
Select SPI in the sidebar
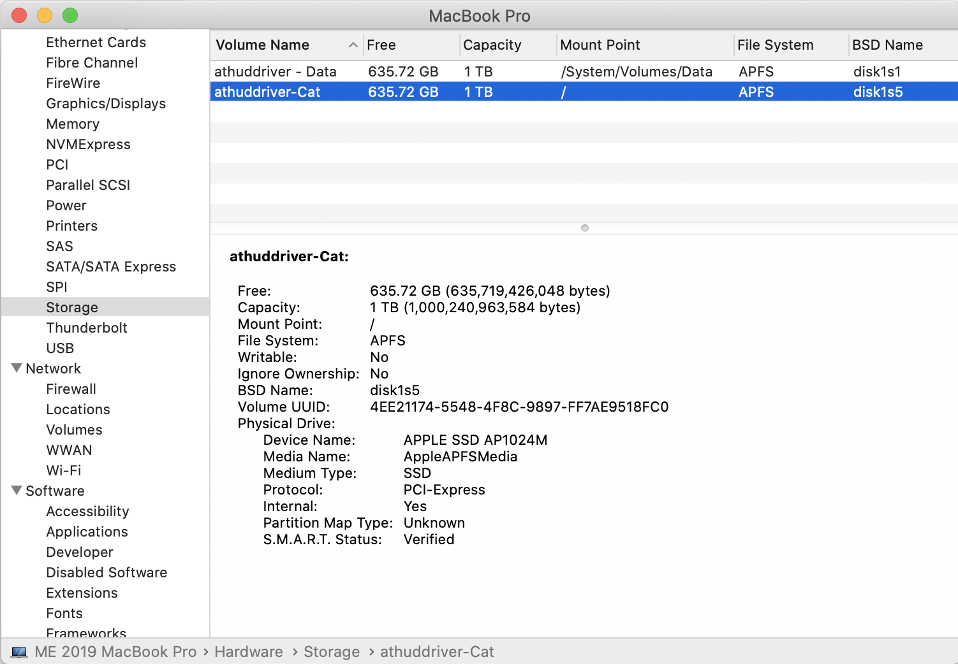[57, 287]
